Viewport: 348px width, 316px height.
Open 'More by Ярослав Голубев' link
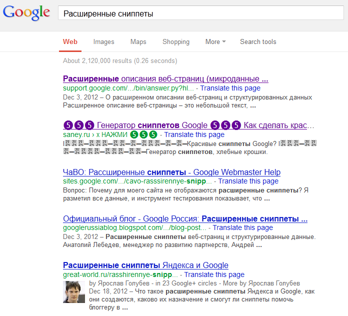(261, 283)
